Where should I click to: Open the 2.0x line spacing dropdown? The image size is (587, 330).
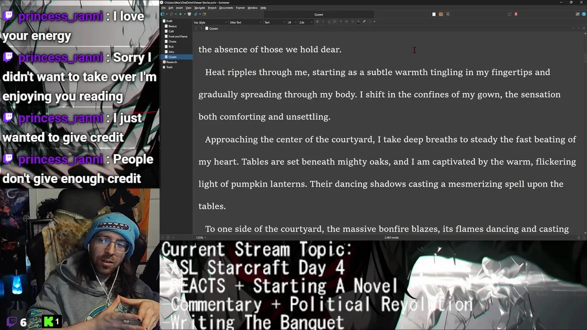pos(305,22)
